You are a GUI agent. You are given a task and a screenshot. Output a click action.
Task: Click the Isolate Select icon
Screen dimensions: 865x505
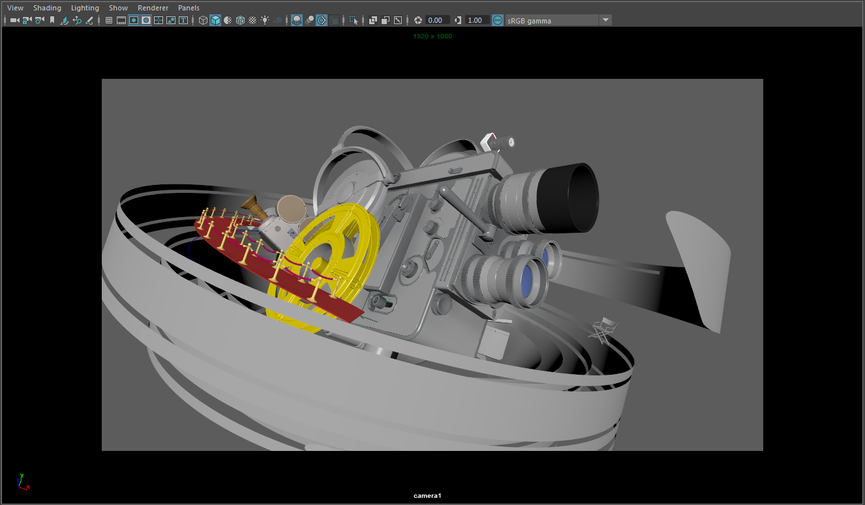coord(354,20)
